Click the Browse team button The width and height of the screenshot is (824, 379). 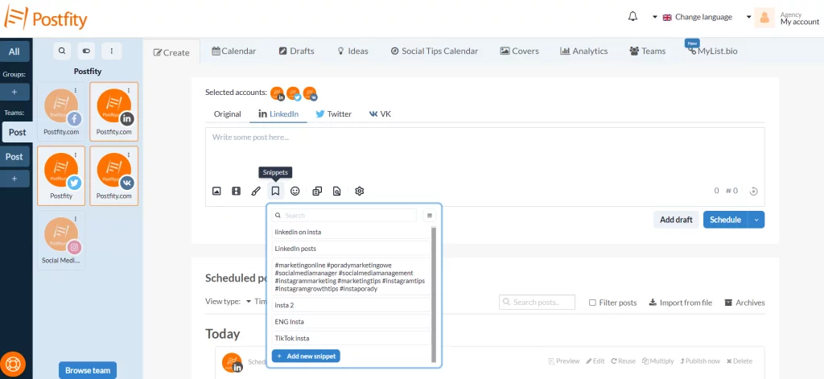tap(88, 370)
